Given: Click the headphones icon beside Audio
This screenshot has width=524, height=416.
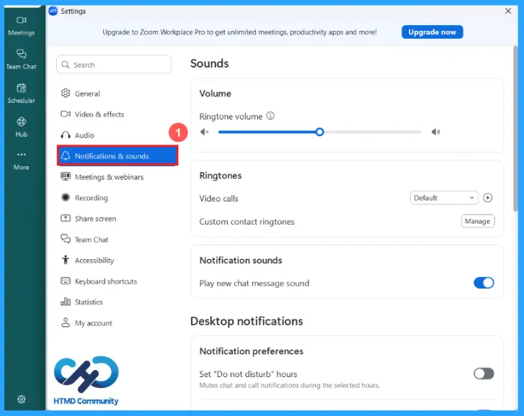Looking at the screenshot, I should click(66, 135).
